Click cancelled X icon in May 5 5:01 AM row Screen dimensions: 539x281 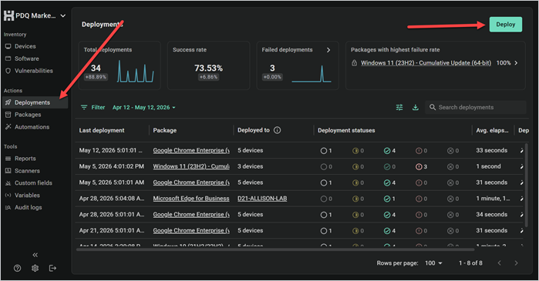pos(450,183)
